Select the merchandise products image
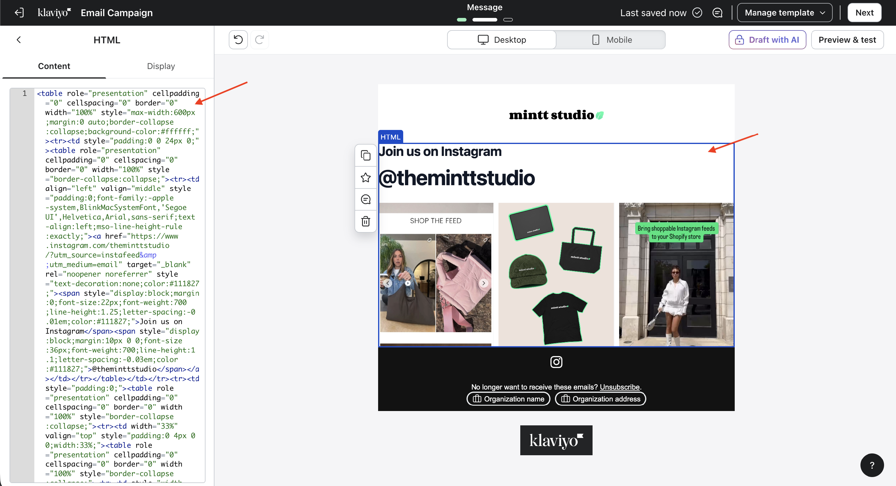 pyautogui.click(x=556, y=274)
